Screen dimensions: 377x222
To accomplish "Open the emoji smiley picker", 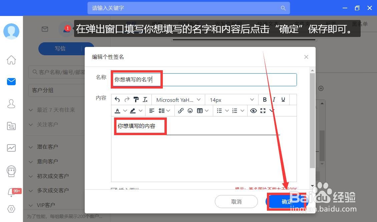I will tap(190, 111).
